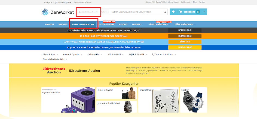The width and height of the screenshot is (257, 119).
Task: Expand the Rakuma menu
Action: (x=137, y=24)
